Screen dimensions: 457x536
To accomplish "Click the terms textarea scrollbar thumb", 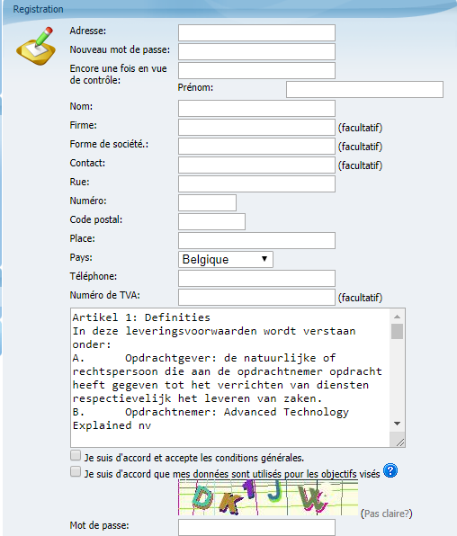I will [397, 331].
